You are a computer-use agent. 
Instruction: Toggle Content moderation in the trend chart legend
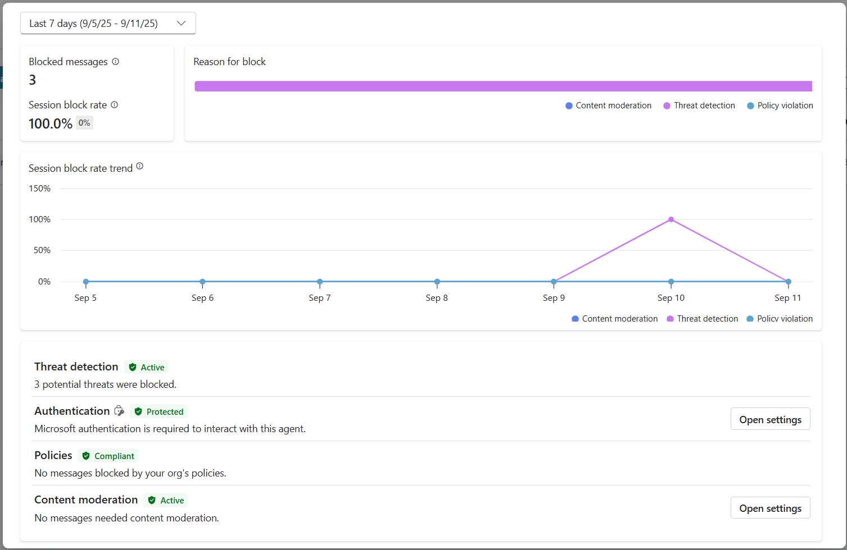[x=614, y=319]
